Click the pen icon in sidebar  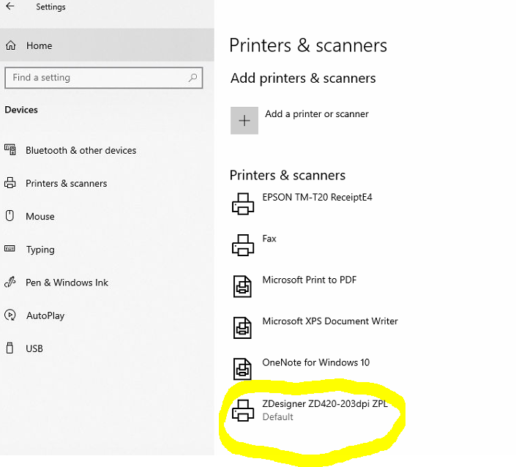[x=10, y=282]
